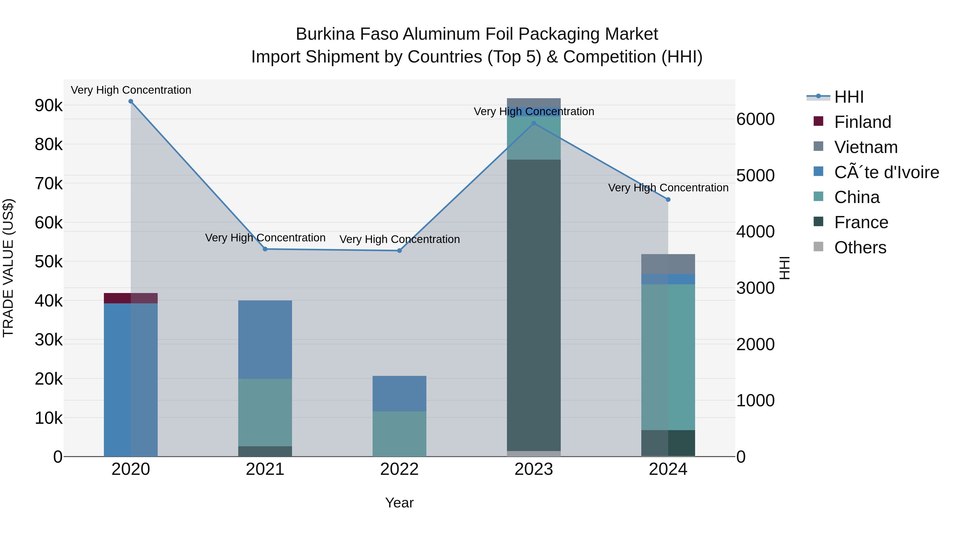Click the 50k left axis tick
Viewport: 954px width, 536px height.
point(48,262)
